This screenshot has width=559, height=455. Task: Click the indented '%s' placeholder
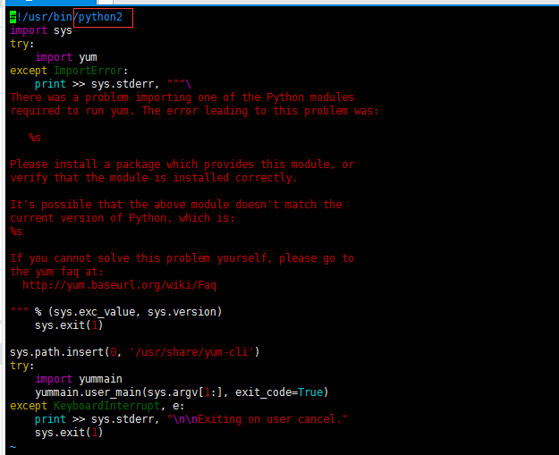click(35, 138)
